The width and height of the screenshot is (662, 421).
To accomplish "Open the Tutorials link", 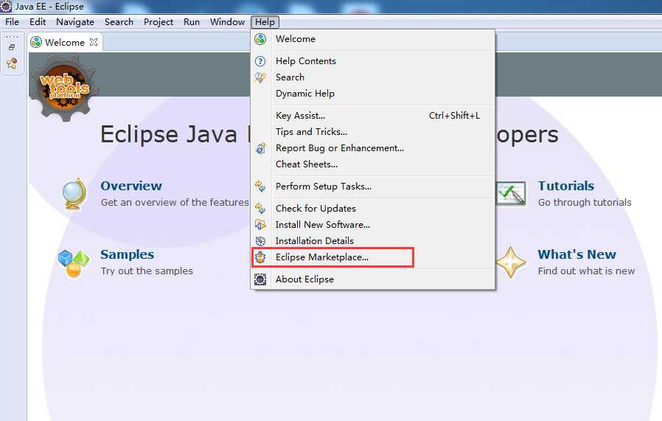I will (x=565, y=186).
